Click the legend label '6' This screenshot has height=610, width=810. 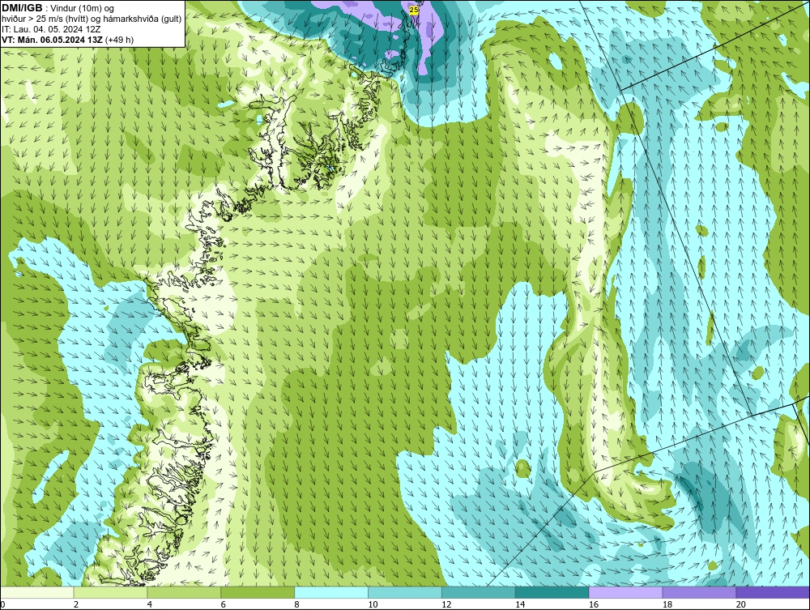224,604
